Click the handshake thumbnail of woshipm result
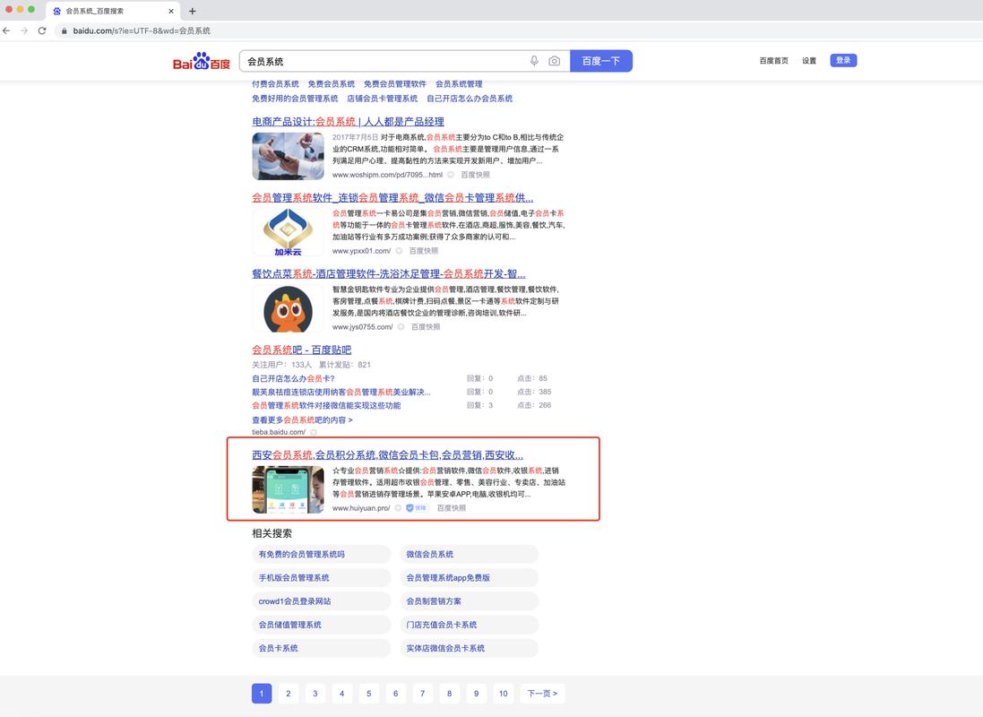The height and width of the screenshot is (717, 983). click(288, 156)
